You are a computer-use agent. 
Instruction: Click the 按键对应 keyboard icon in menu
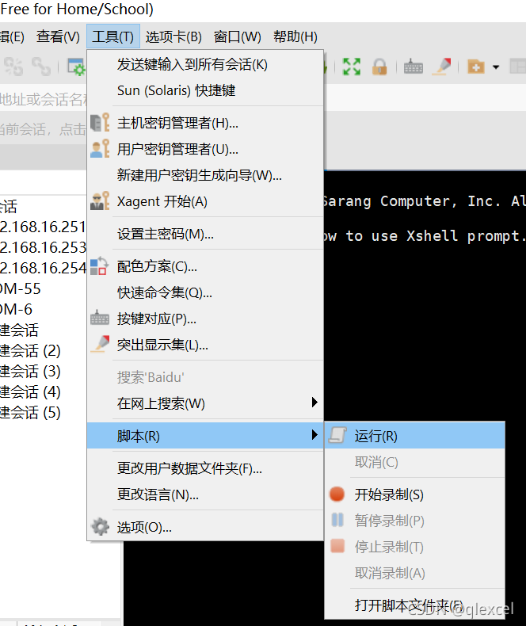tap(100, 319)
